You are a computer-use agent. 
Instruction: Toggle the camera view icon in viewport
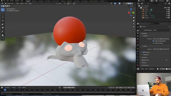click(x=134, y=24)
